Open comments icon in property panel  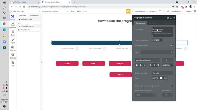[x=171, y=18]
